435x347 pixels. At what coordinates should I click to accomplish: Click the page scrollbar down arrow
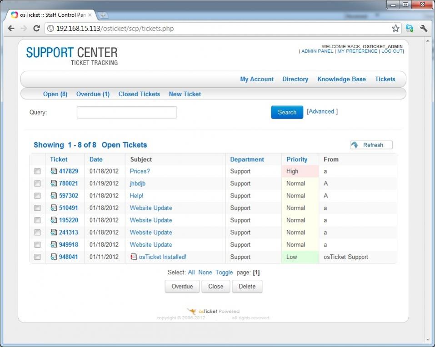click(428, 340)
